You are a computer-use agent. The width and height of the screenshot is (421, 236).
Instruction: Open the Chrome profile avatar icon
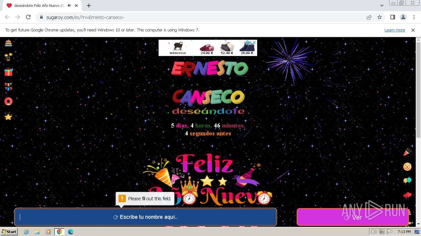(403, 17)
